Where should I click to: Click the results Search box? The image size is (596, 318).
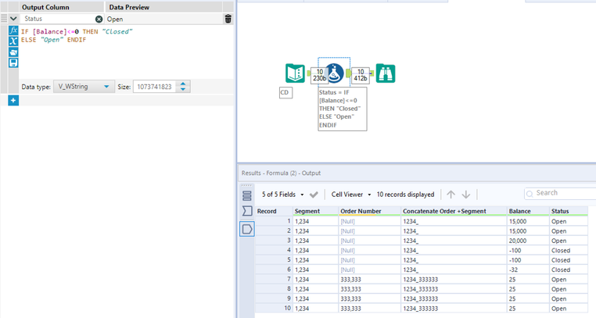(x=560, y=193)
